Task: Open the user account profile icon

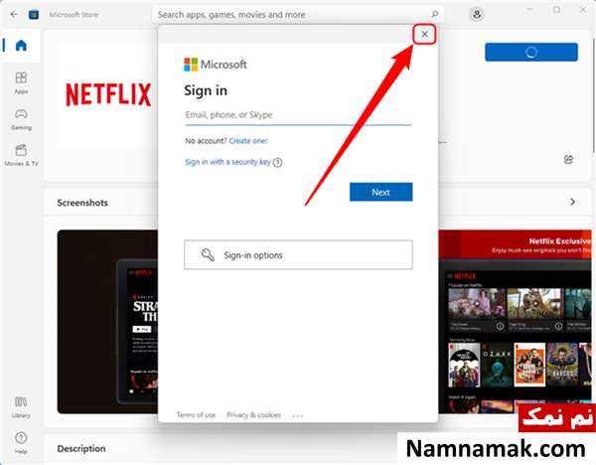Action: pyautogui.click(x=476, y=15)
